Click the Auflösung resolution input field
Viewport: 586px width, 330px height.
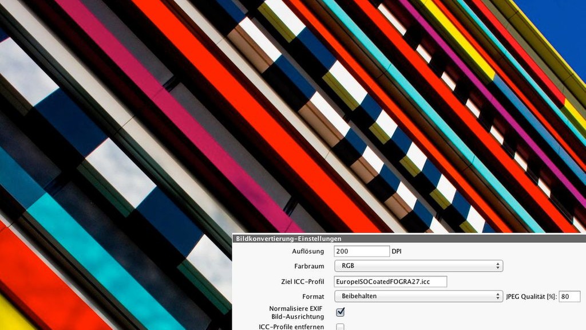361,251
